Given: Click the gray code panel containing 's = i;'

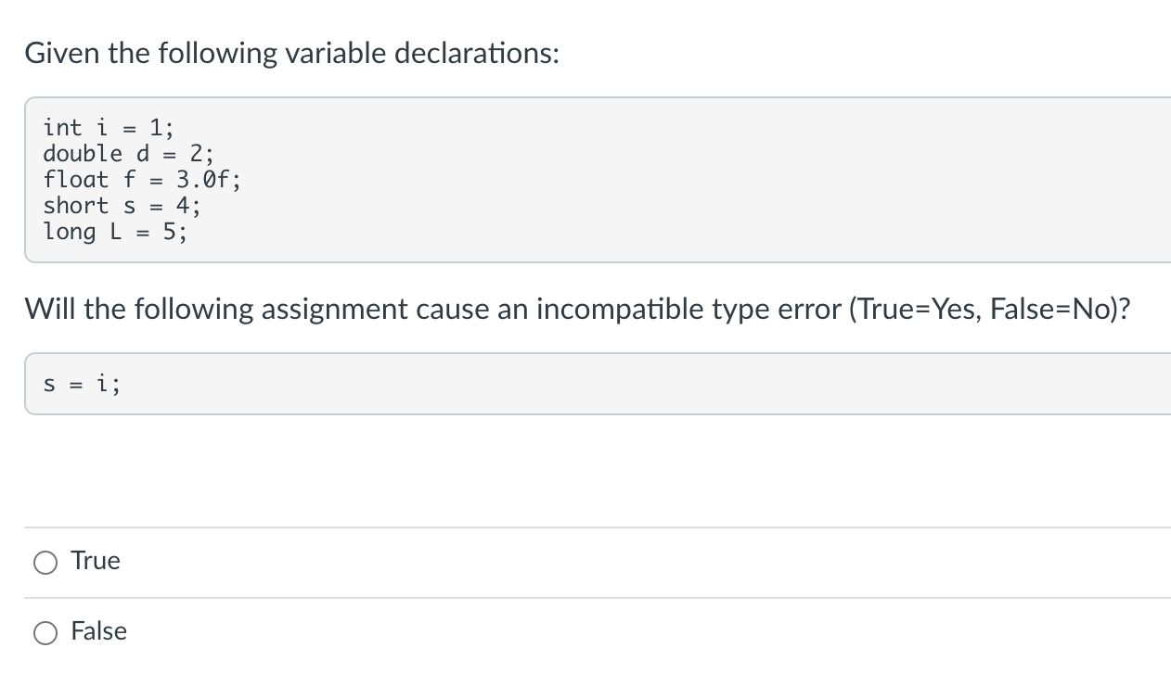Looking at the screenshot, I should (594, 383).
